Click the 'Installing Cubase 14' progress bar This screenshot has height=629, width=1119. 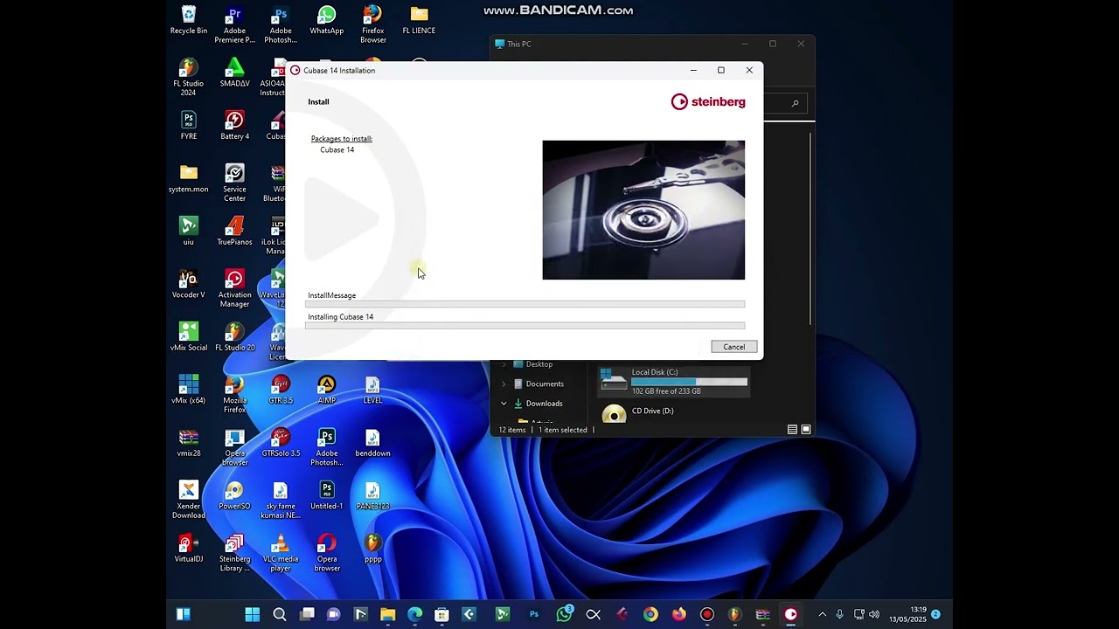pos(525,326)
